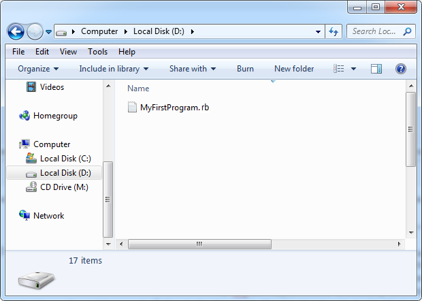
Task: Click the Back navigation arrow button
Action: (16, 31)
